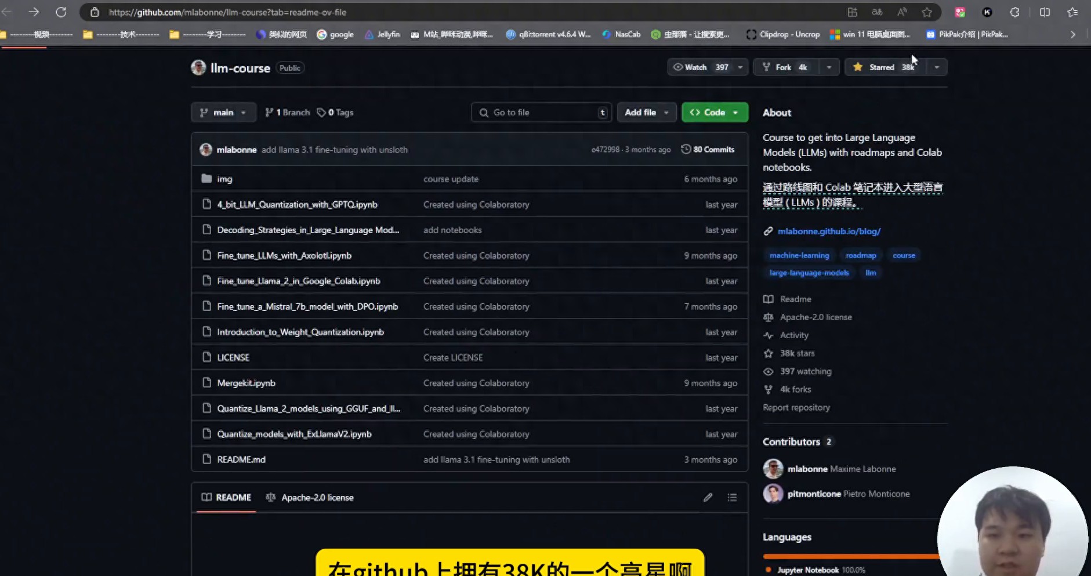This screenshot has height=576, width=1091.
Task: Click the Go to file search box
Action: [541, 113]
